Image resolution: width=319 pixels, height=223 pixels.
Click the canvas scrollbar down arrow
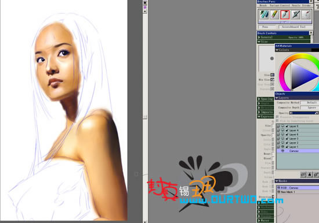145,222
